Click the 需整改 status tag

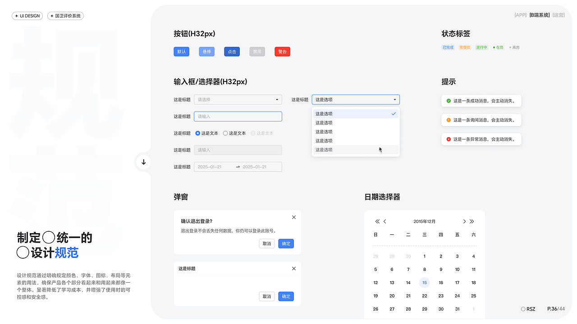point(465,47)
